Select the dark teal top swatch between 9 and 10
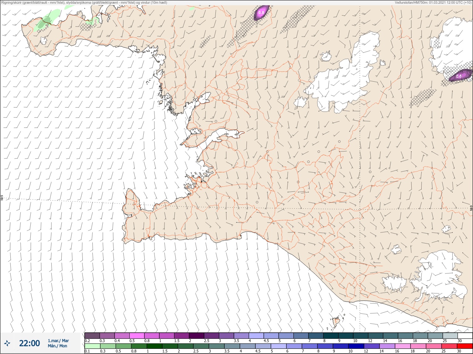Viewport: 473px width, 354px height. [346, 336]
